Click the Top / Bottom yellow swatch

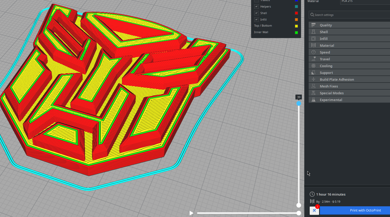click(x=296, y=26)
